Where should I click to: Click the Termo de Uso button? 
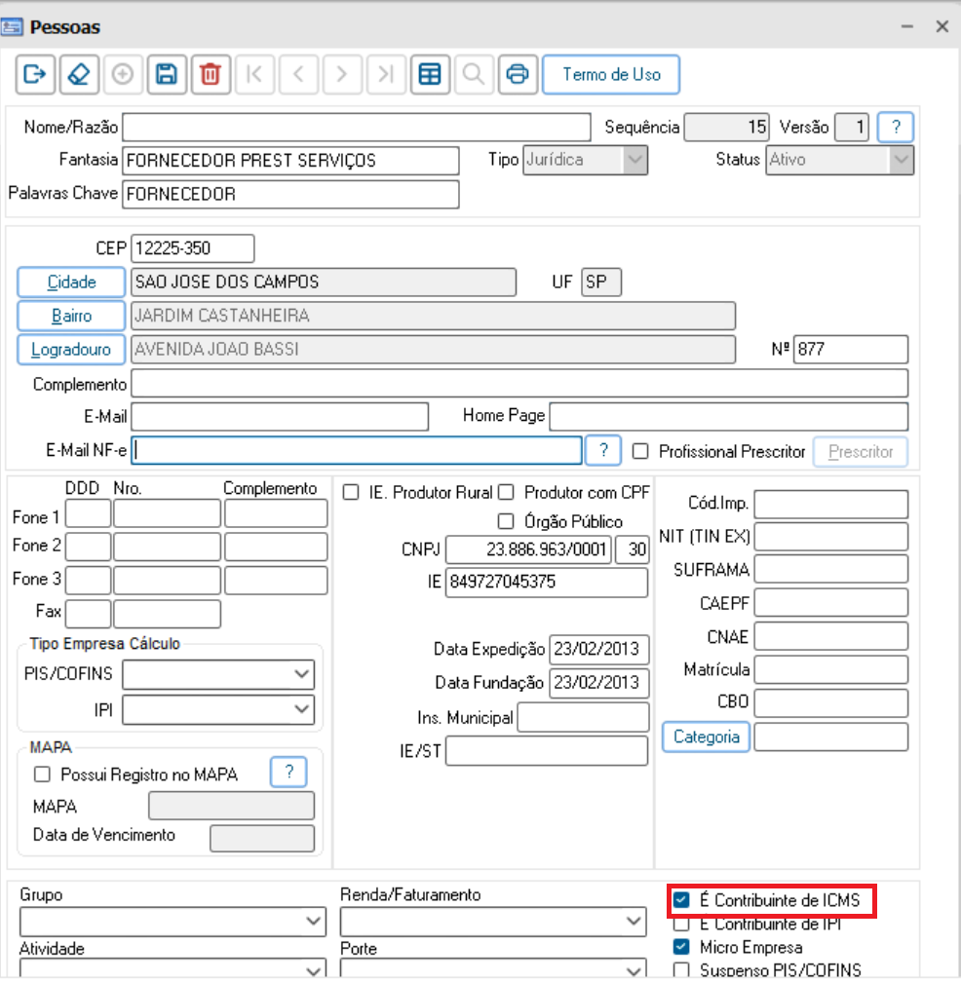click(611, 74)
